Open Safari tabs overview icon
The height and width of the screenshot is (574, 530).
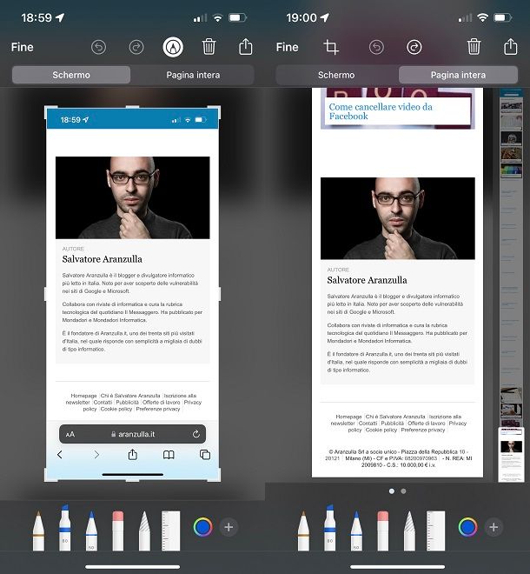point(205,455)
